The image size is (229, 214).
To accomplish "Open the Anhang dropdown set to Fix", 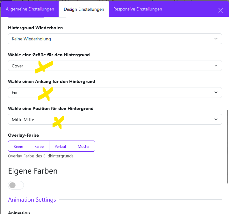I will tap(115, 93).
